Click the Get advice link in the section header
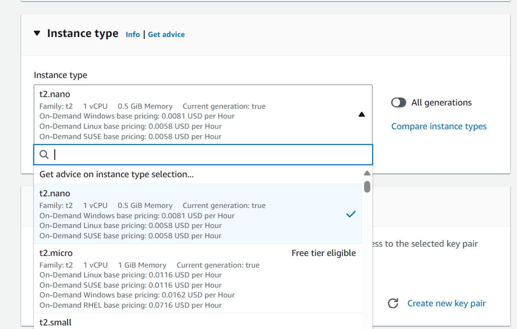Image resolution: width=517 pixels, height=329 pixels. click(x=166, y=34)
